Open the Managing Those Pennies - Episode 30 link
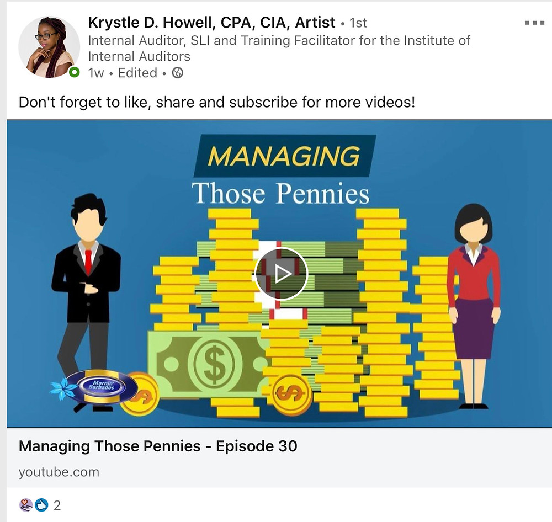Viewport: 552px width, 522px height. [158, 446]
